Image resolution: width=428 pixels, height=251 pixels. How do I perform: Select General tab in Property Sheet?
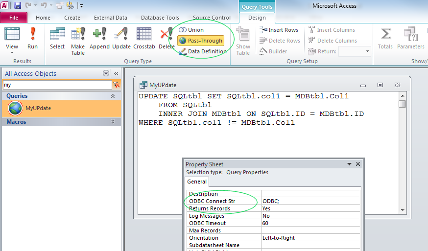pos(197,182)
